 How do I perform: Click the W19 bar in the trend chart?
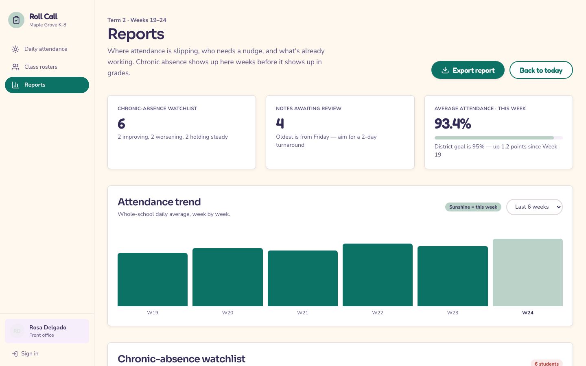(153, 279)
